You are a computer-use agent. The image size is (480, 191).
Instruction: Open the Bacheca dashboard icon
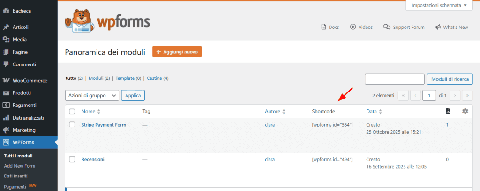coord(6,11)
